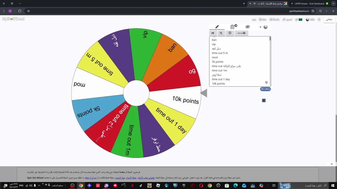Click the share menu item
This screenshot has height=189, width=337.
click(x=274, y=20)
